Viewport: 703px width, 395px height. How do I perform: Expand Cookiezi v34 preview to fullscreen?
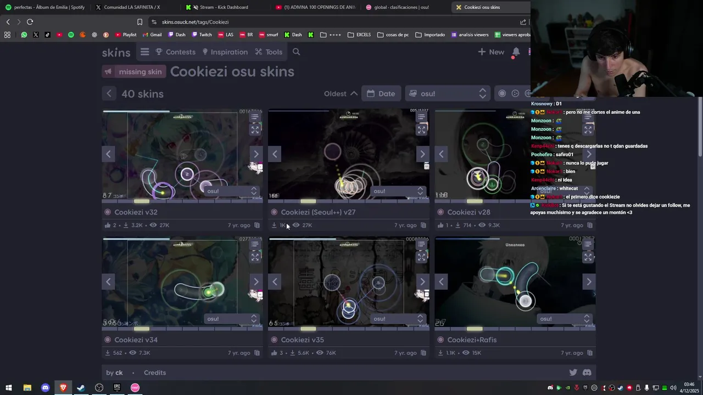click(255, 257)
